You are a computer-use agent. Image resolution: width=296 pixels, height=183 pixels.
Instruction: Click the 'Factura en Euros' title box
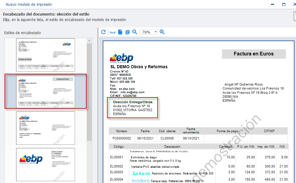254,54
